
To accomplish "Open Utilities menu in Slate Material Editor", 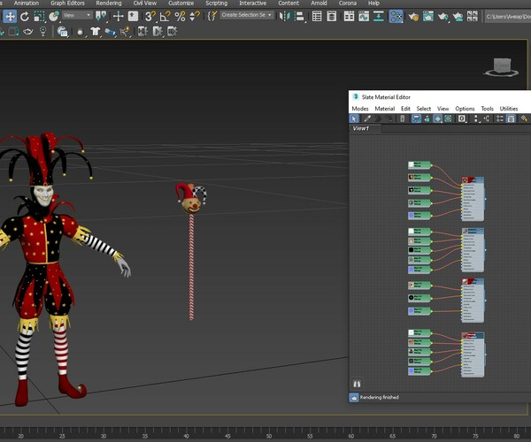I will point(509,108).
